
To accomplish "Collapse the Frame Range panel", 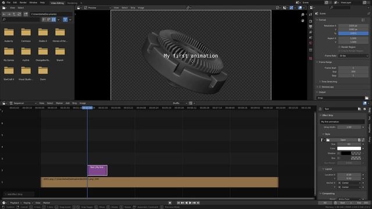I will 325,62.
